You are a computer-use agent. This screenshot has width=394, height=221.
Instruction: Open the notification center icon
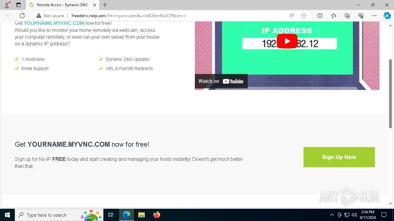pyautogui.click(x=384, y=215)
